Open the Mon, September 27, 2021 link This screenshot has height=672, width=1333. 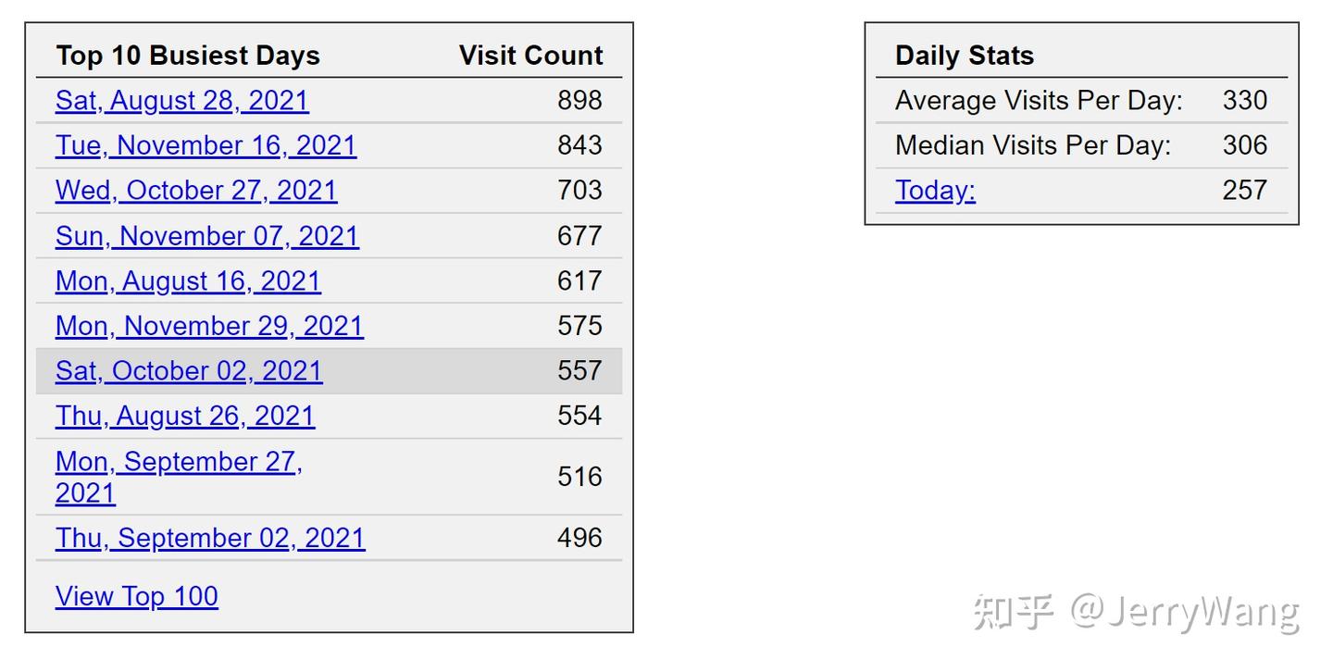(179, 461)
